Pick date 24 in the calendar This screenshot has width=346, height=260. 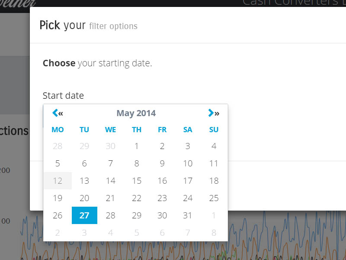[x=188, y=198]
